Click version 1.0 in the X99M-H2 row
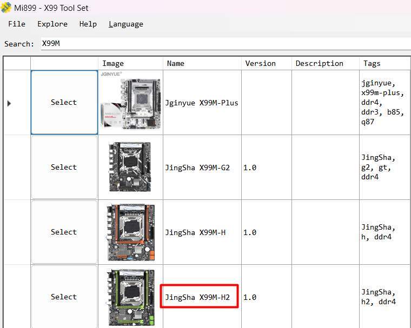411x328 pixels. tap(249, 297)
